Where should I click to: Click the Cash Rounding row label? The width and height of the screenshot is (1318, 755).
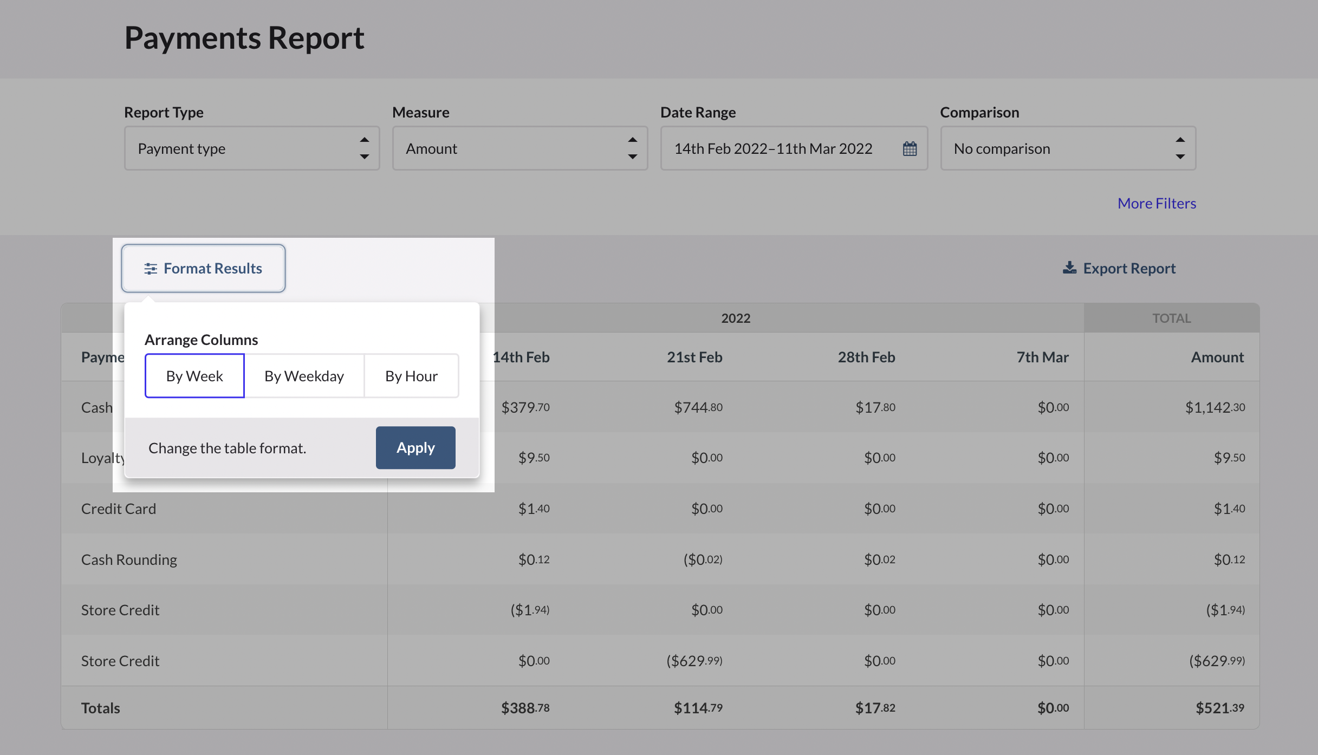[129, 559]
